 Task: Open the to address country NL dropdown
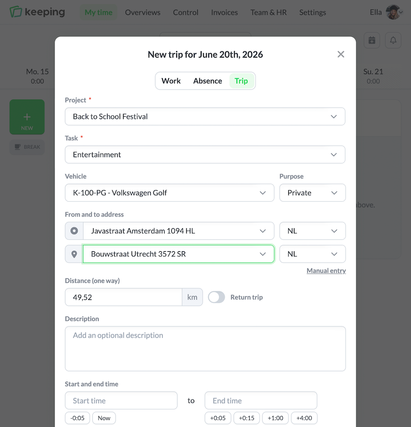tap(312, 254)
